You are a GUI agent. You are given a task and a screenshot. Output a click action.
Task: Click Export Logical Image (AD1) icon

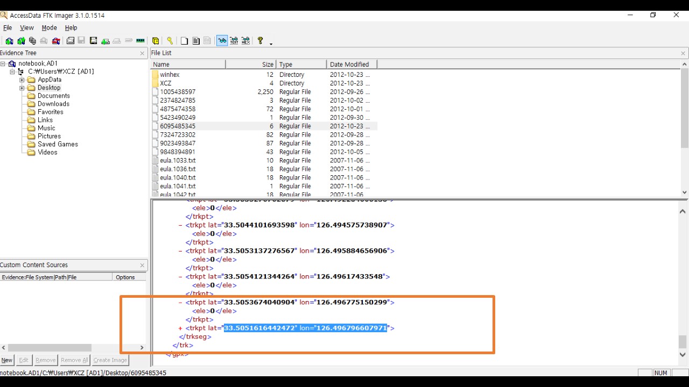[93, 41]
